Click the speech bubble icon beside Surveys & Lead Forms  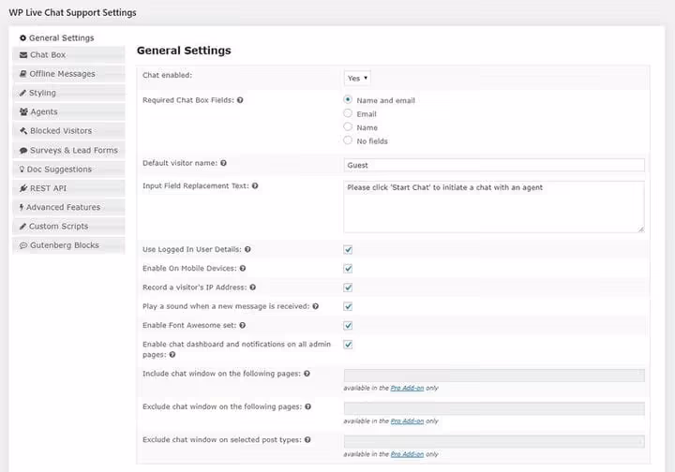23,151
